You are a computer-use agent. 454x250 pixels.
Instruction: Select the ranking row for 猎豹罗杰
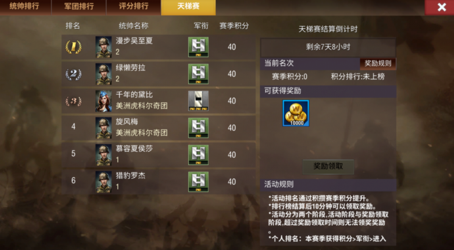coord(158,182)
